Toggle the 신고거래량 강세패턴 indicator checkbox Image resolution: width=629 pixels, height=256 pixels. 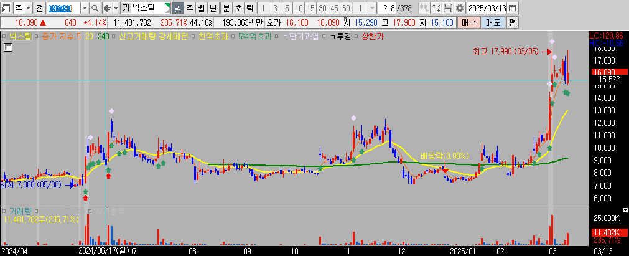coord(113,37)
